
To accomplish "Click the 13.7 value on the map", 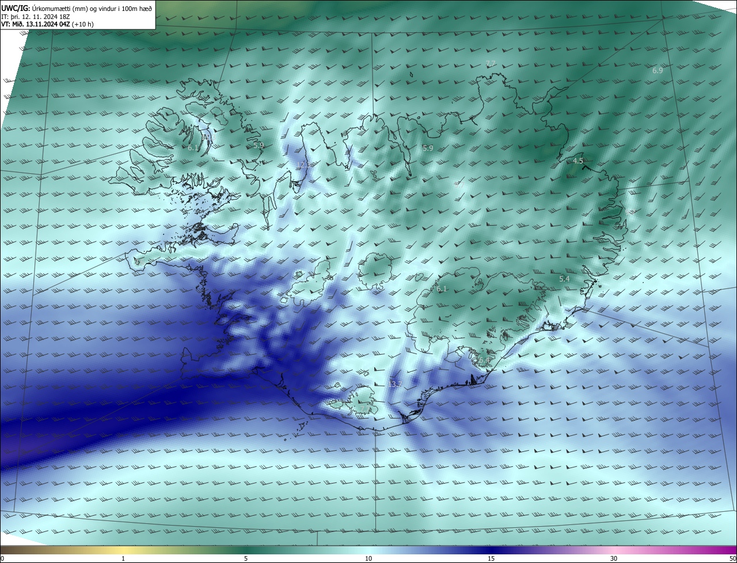I will pos(396,384).
